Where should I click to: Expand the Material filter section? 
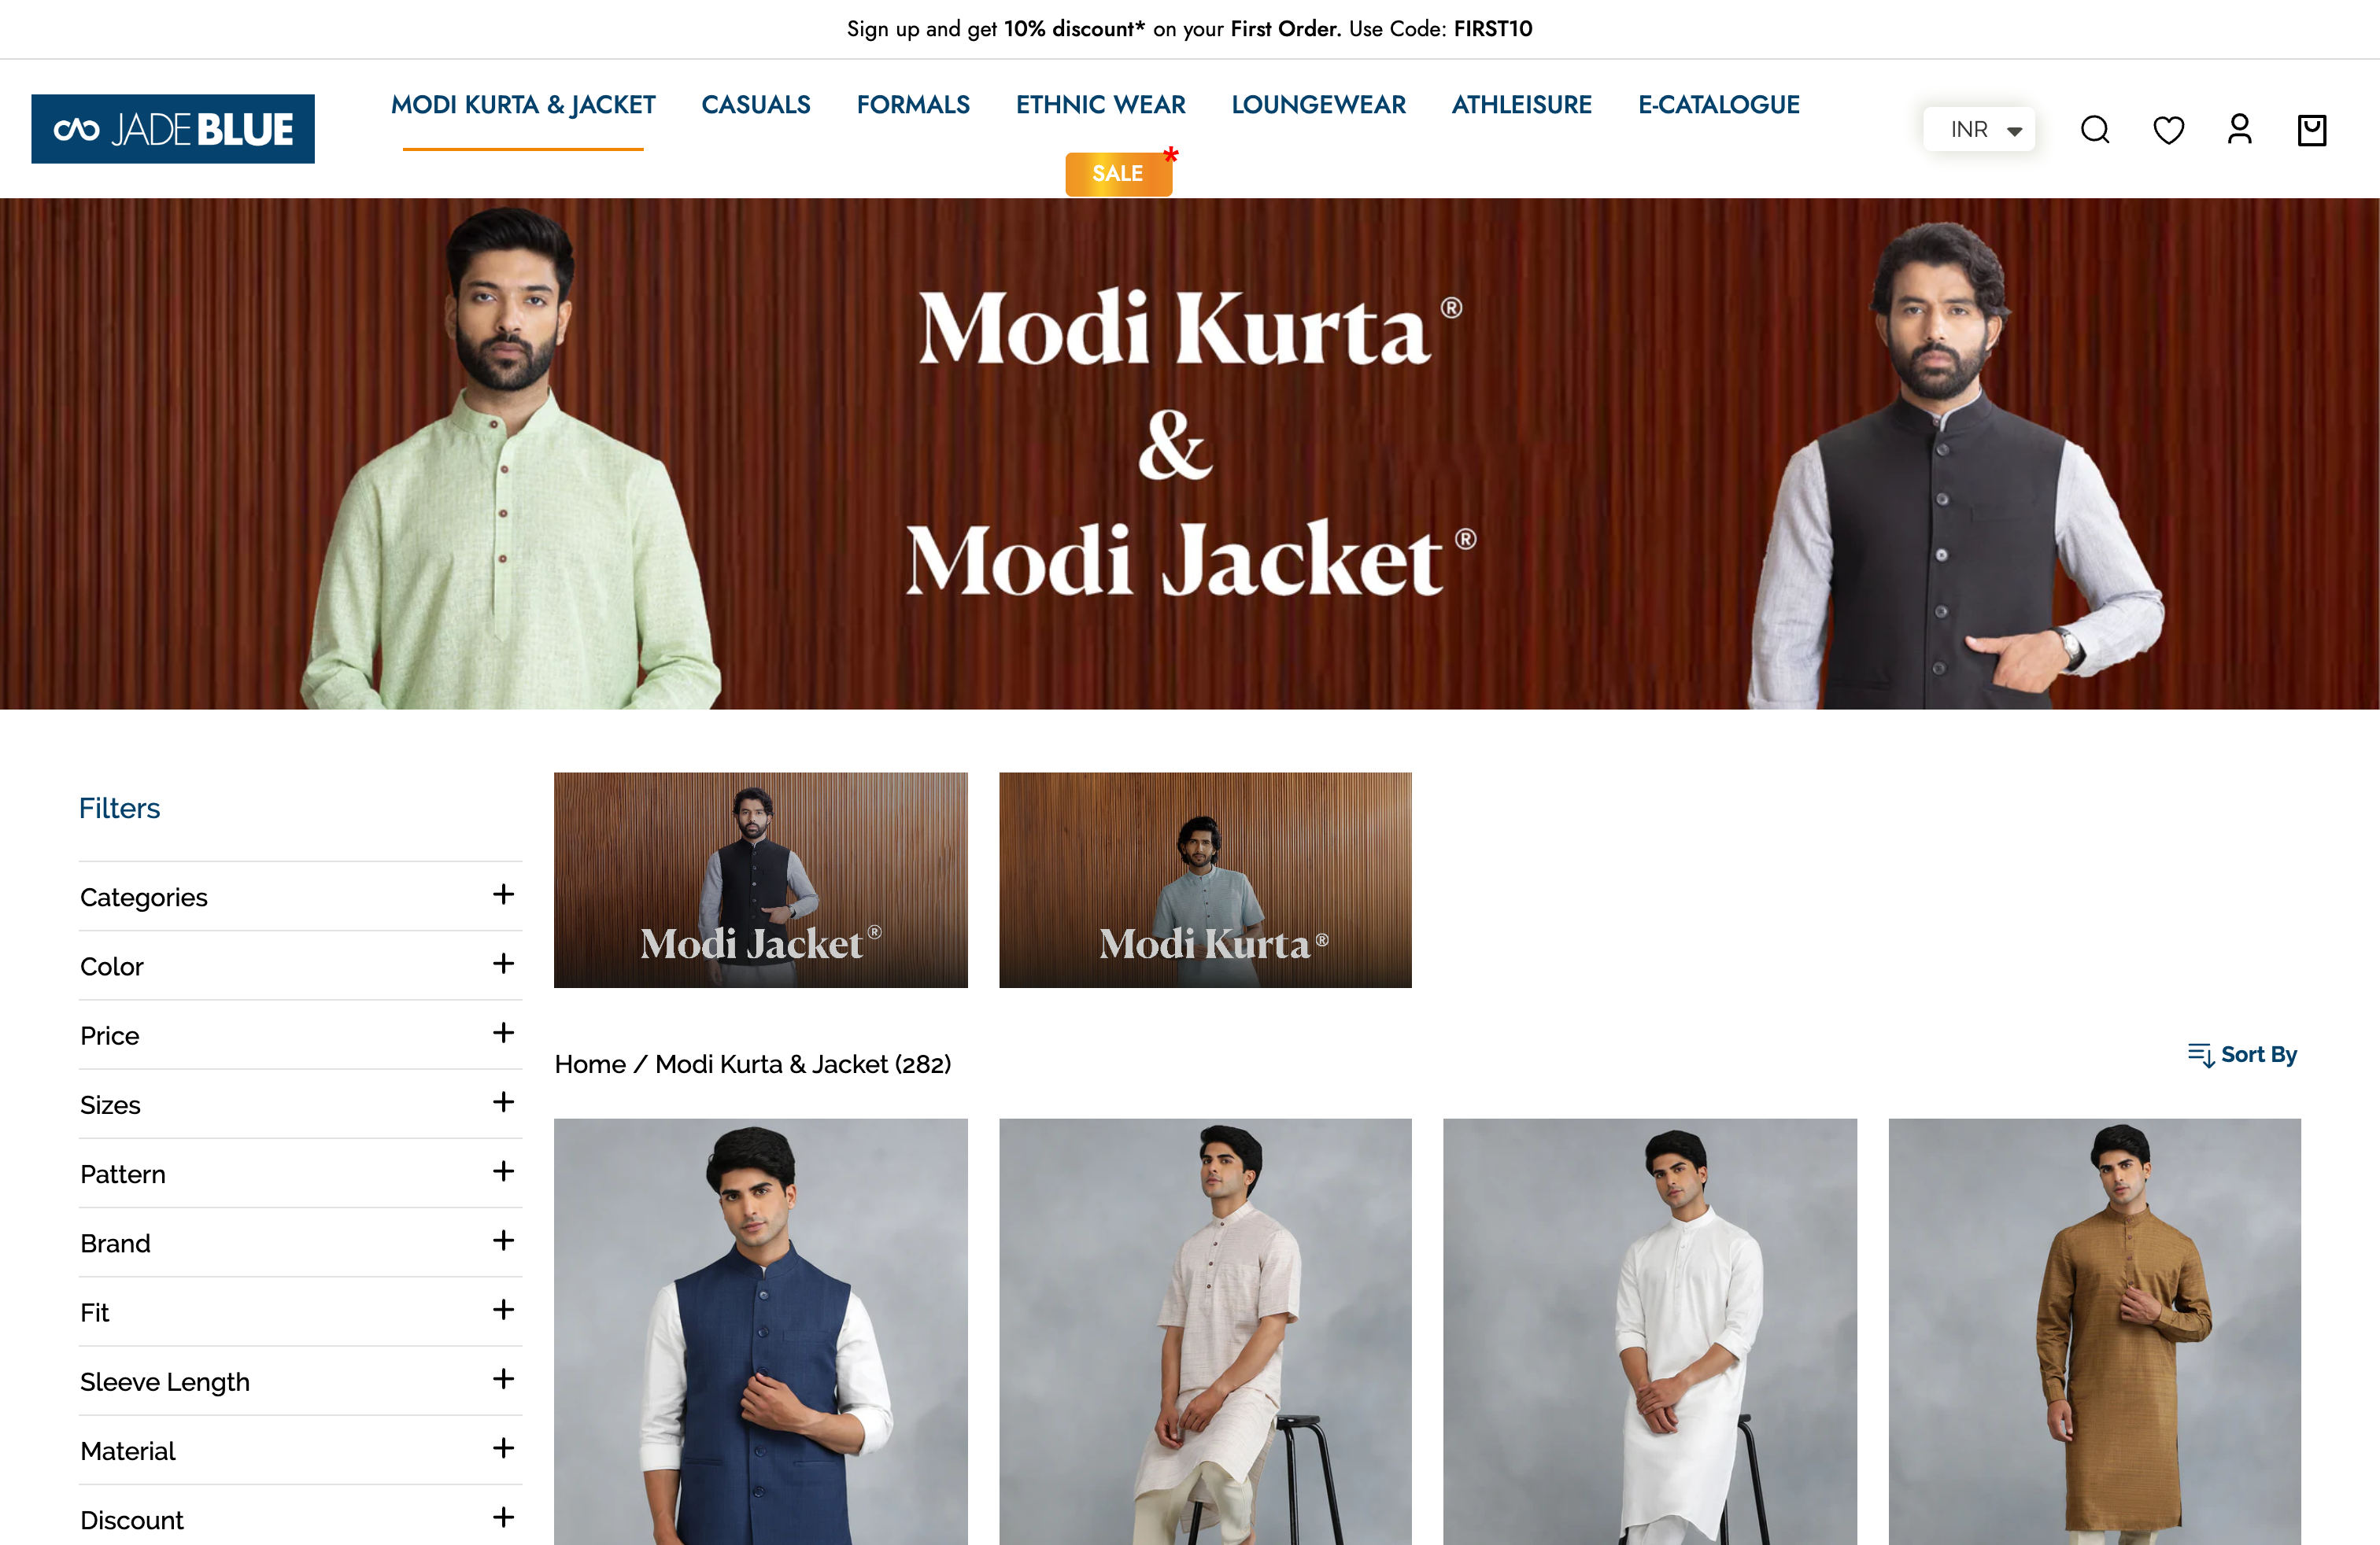coord(500,1450)
